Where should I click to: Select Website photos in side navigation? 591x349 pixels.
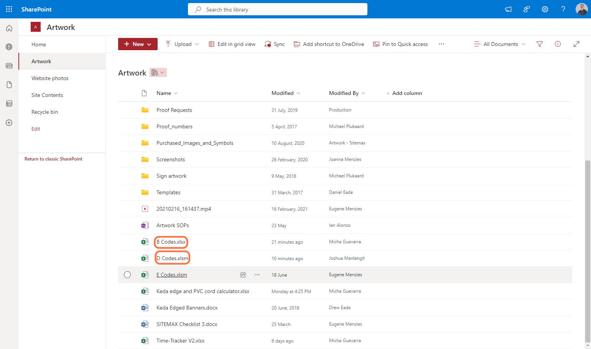pyautogui.click(x=50, y=78)
